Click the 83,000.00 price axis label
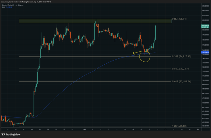Screen dimensions: 211x138 205,16
